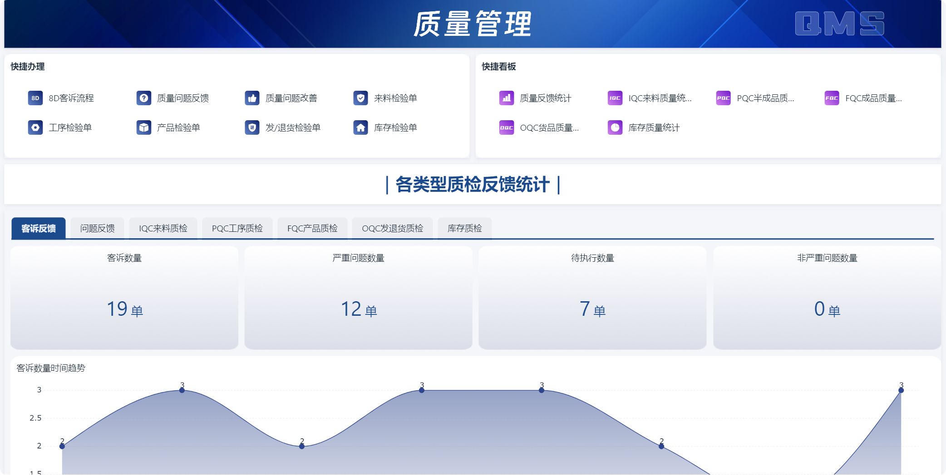Open the 质量问题改善 shortcut
The height and width of the screenshot is (475, 946).
(x=291, y=98)
